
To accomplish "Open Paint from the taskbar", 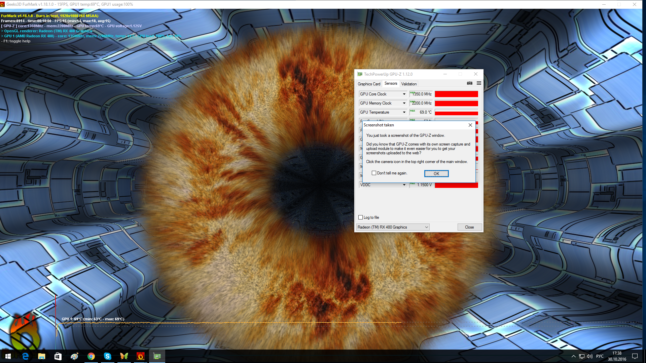I will (x=74, y=356).
